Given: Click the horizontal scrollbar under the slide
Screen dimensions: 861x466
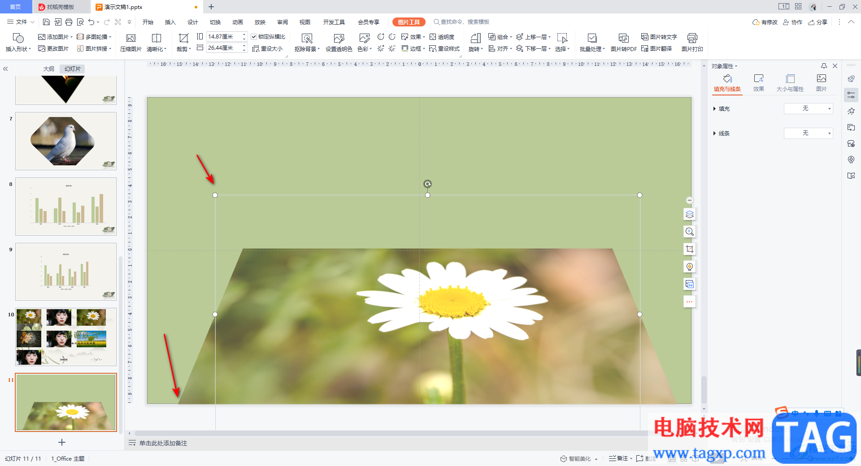Looking at the screenshot, I should click(390, 433).
